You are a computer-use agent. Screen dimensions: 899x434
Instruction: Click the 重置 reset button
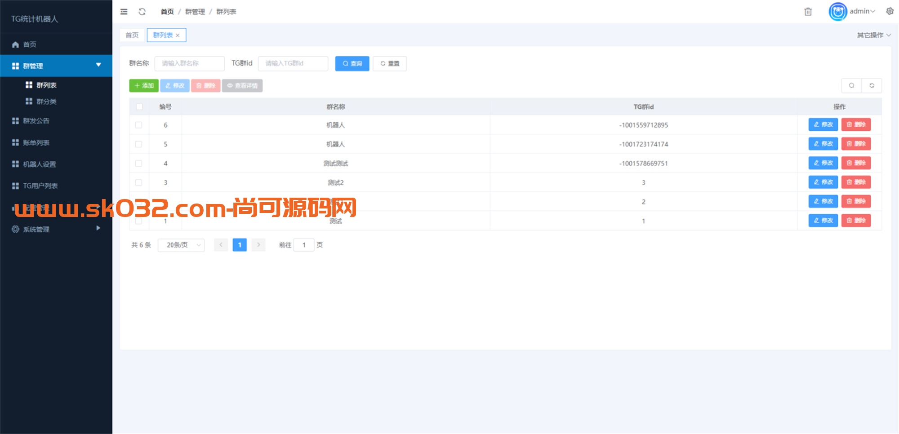390,63
